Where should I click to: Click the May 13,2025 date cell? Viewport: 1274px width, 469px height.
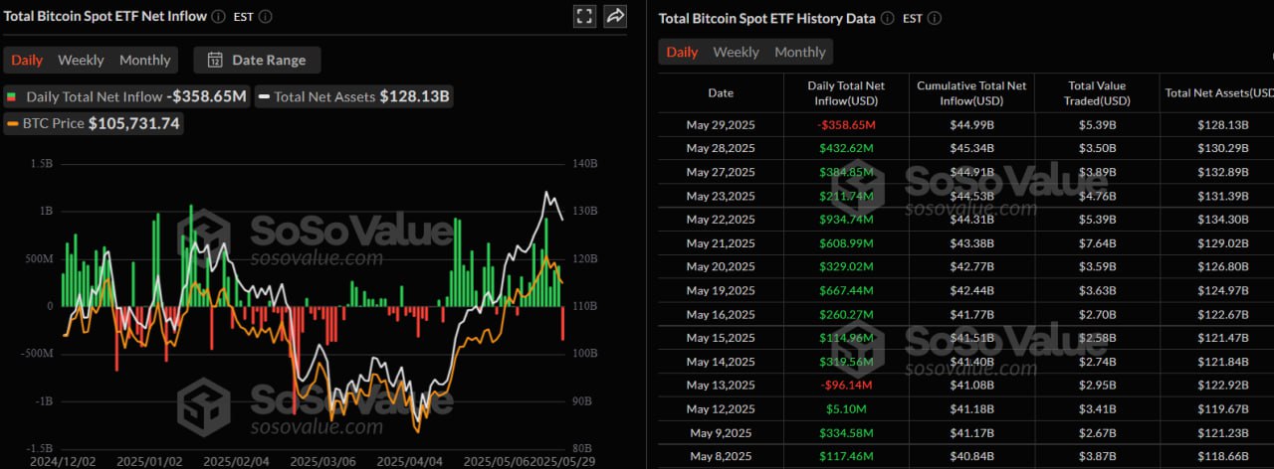coord(721,385)
